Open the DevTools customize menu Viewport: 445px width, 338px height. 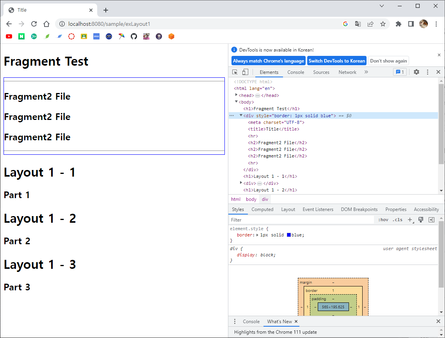click(x=428, y=72)
